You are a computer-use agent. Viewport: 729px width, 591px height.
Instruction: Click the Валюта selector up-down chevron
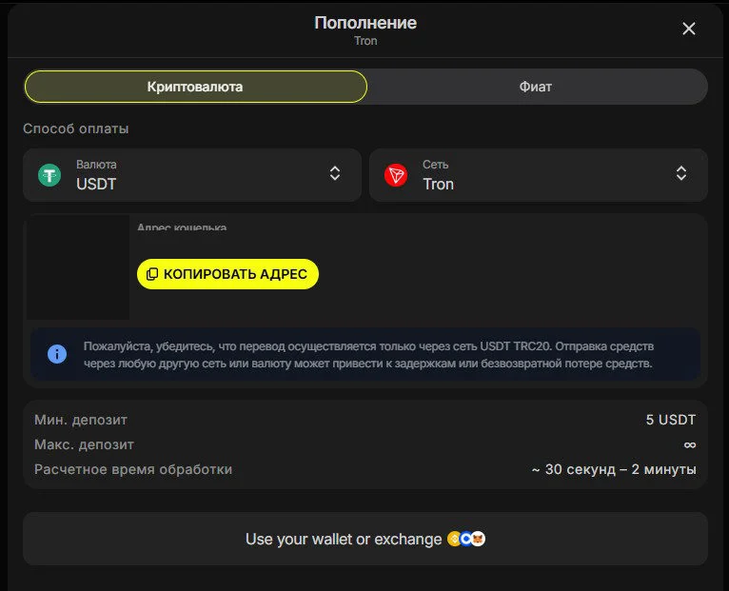pos(335,173)
